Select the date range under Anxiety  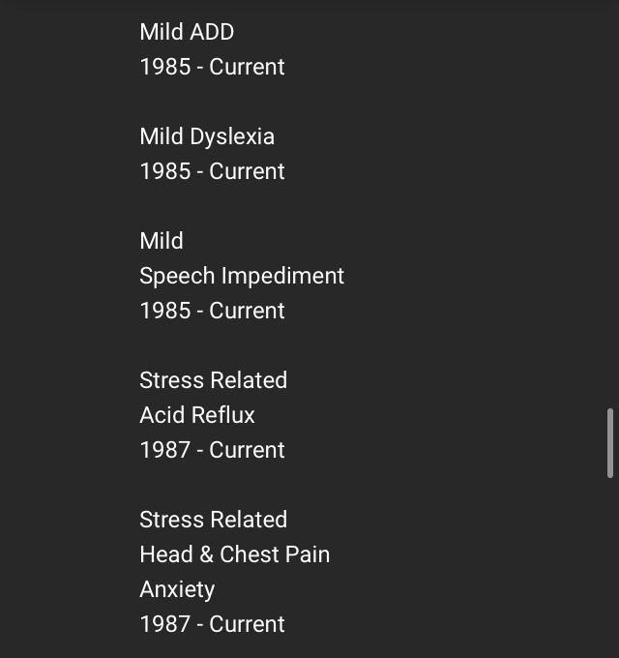212,624
